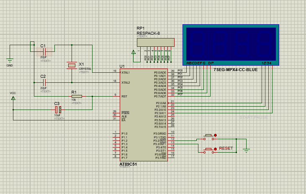This screenshot has width=306, height=194.
Task: Click the faded START/PAUSE label
Action: tap(254, 117)
